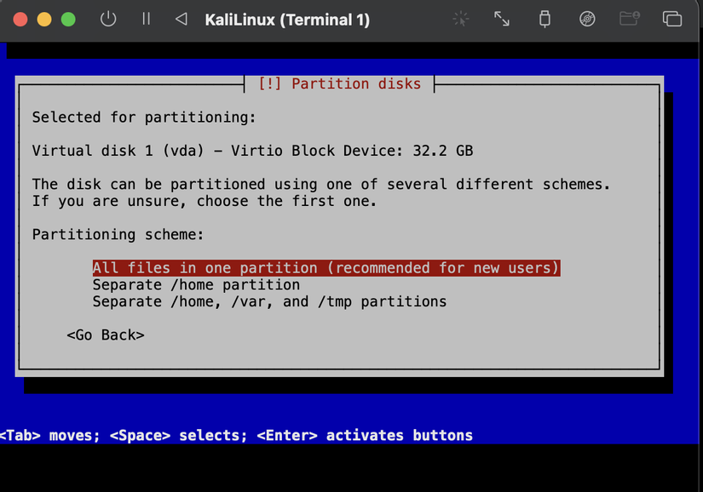703x492 pixels.
Task: Click the 'Selected for partitioning:' text
Action: (x=144, y=117)
